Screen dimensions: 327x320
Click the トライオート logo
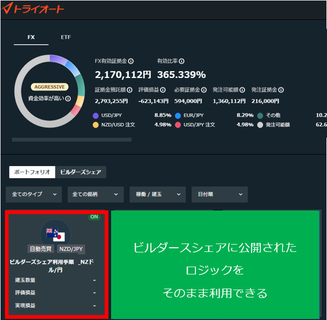[32, 8]
